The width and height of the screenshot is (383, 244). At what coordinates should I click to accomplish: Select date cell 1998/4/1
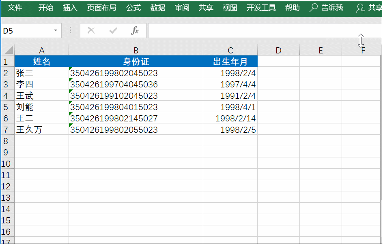point(230,107)
